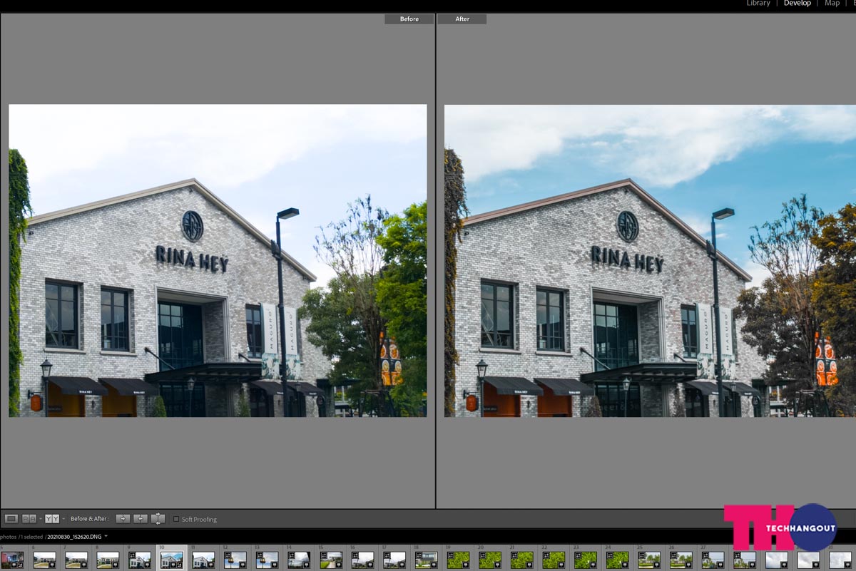Open green foliage thumbnail 21
856x571 pixels.
tap(522, 560)
